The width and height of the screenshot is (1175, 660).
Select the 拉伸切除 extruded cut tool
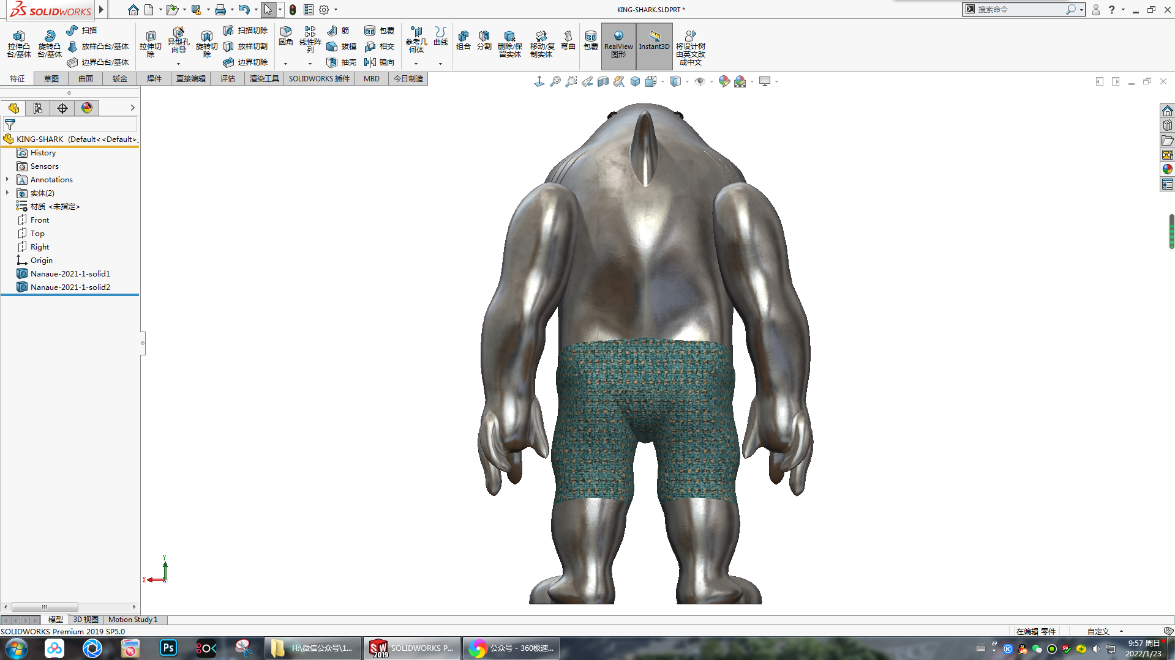click(x=150, y=43)
